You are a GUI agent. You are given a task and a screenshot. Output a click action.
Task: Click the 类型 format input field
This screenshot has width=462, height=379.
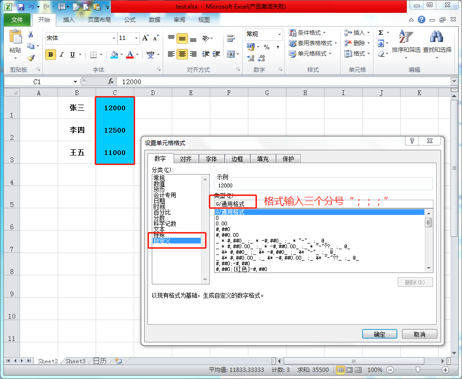click(x=324, y=204)
